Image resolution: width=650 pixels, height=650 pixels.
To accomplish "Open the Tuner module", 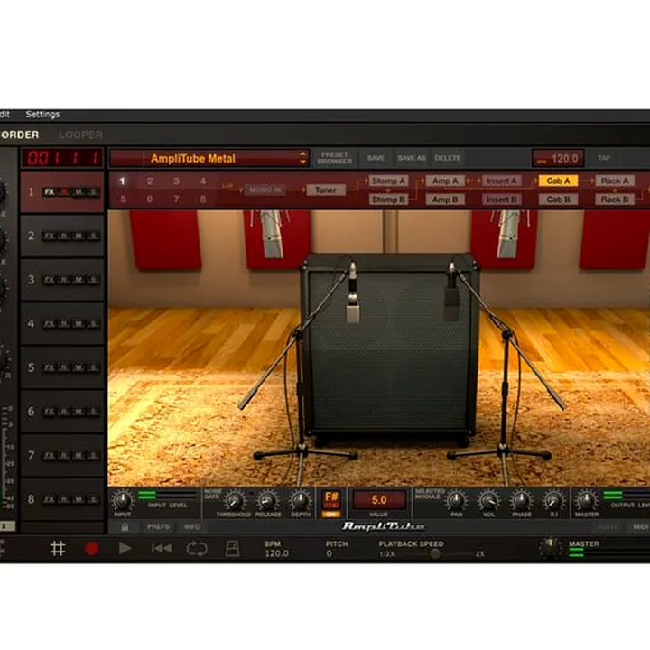I will (x=326, y=190).
